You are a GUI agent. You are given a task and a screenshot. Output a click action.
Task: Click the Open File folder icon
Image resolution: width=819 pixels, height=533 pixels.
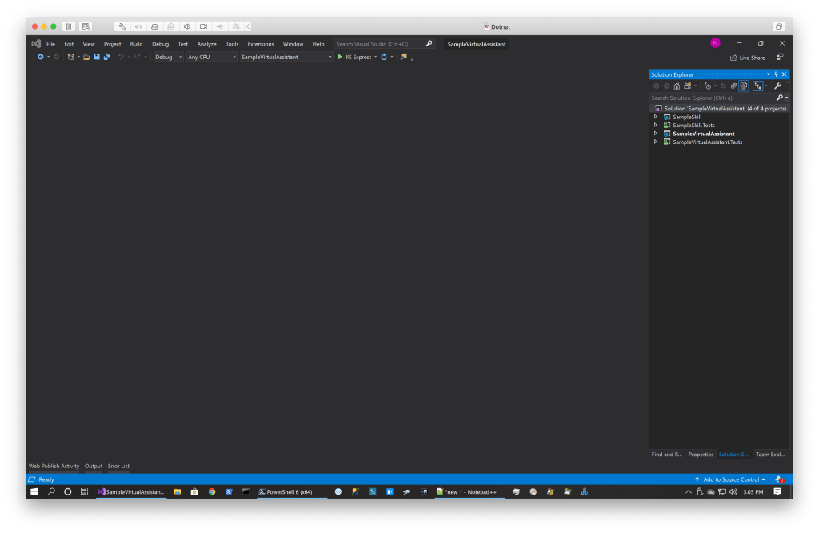[x=86, y=57]
